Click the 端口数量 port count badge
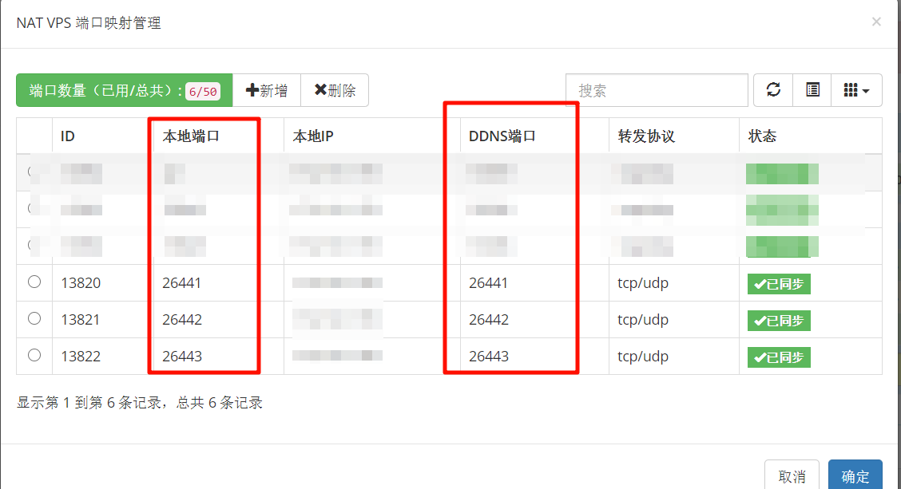 (124, 90)
